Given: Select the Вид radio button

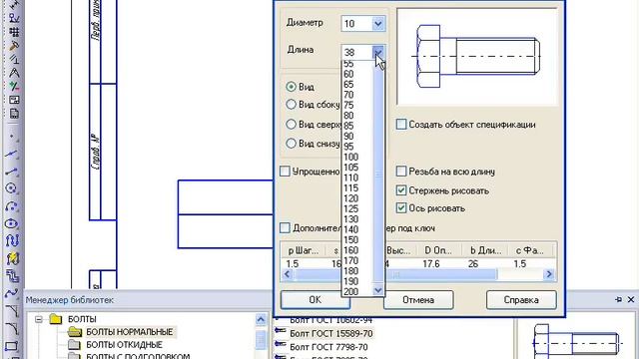Looking at the screenshot, I should [291, 87].
